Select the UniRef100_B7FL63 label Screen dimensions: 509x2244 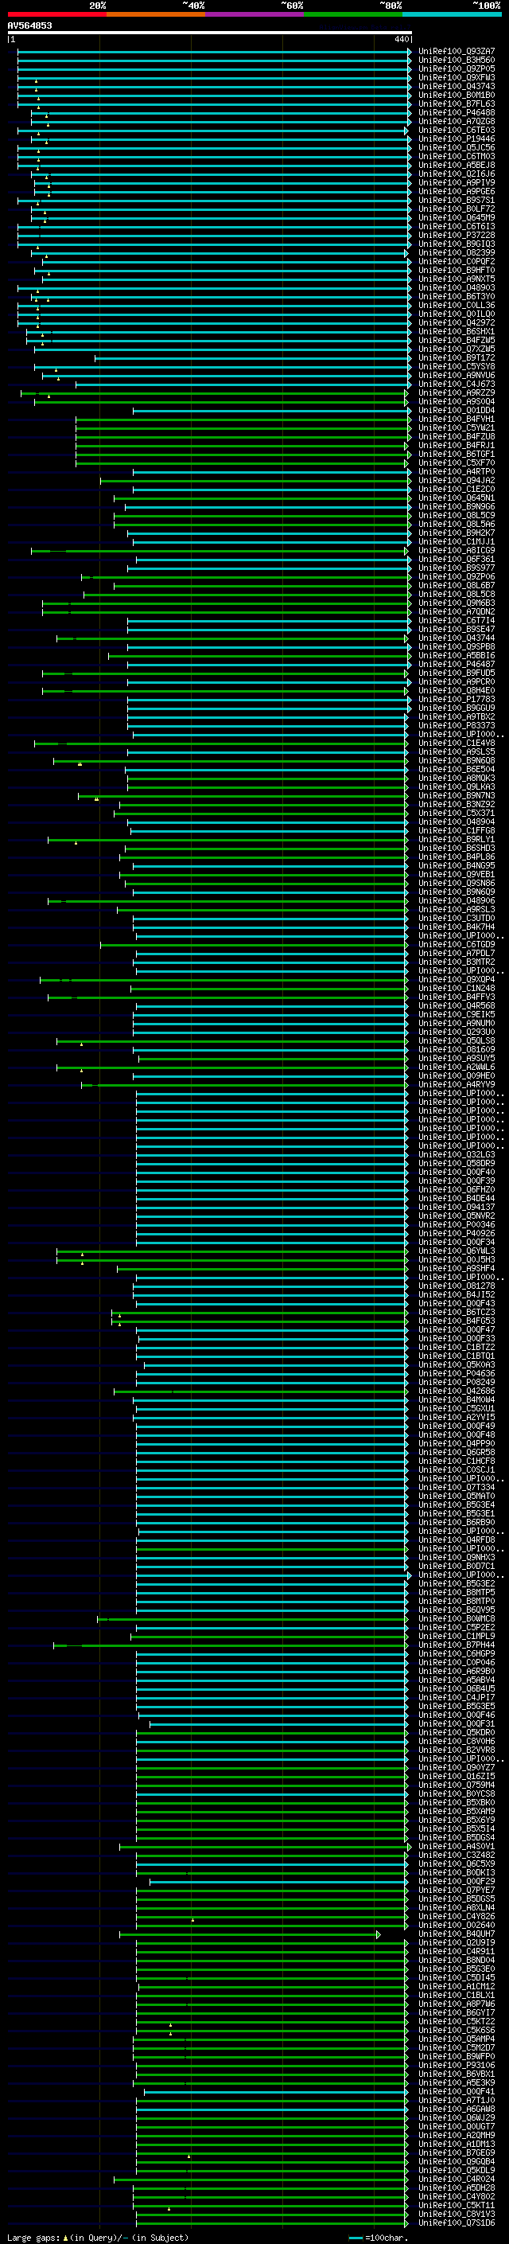(x=457, y=103)
